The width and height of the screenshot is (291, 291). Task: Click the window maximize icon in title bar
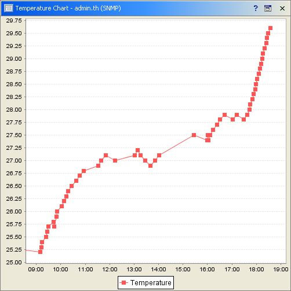pos(268,8)
